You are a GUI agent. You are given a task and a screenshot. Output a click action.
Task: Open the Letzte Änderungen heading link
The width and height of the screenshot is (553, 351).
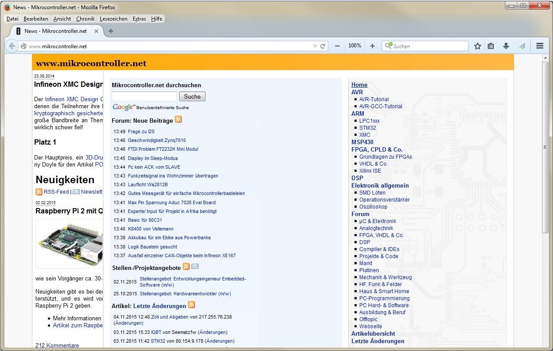click(160, 306)
